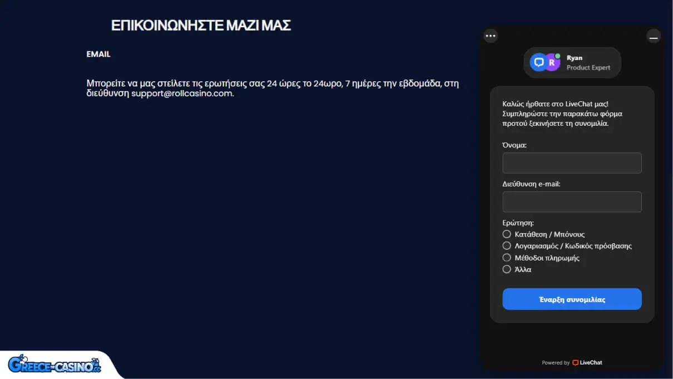Click the Ryan Product Expert agent card

[x=572, y=62]
